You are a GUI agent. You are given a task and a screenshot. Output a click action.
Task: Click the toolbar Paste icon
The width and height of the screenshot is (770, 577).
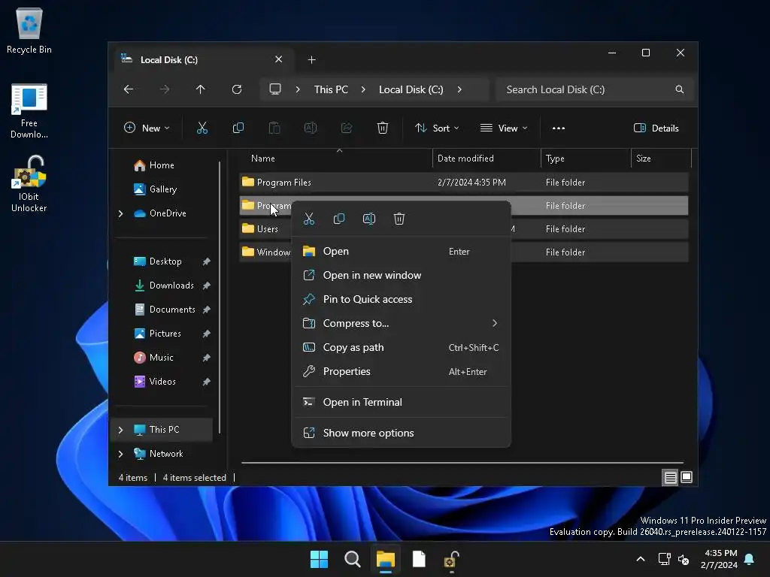coord(274,128)
